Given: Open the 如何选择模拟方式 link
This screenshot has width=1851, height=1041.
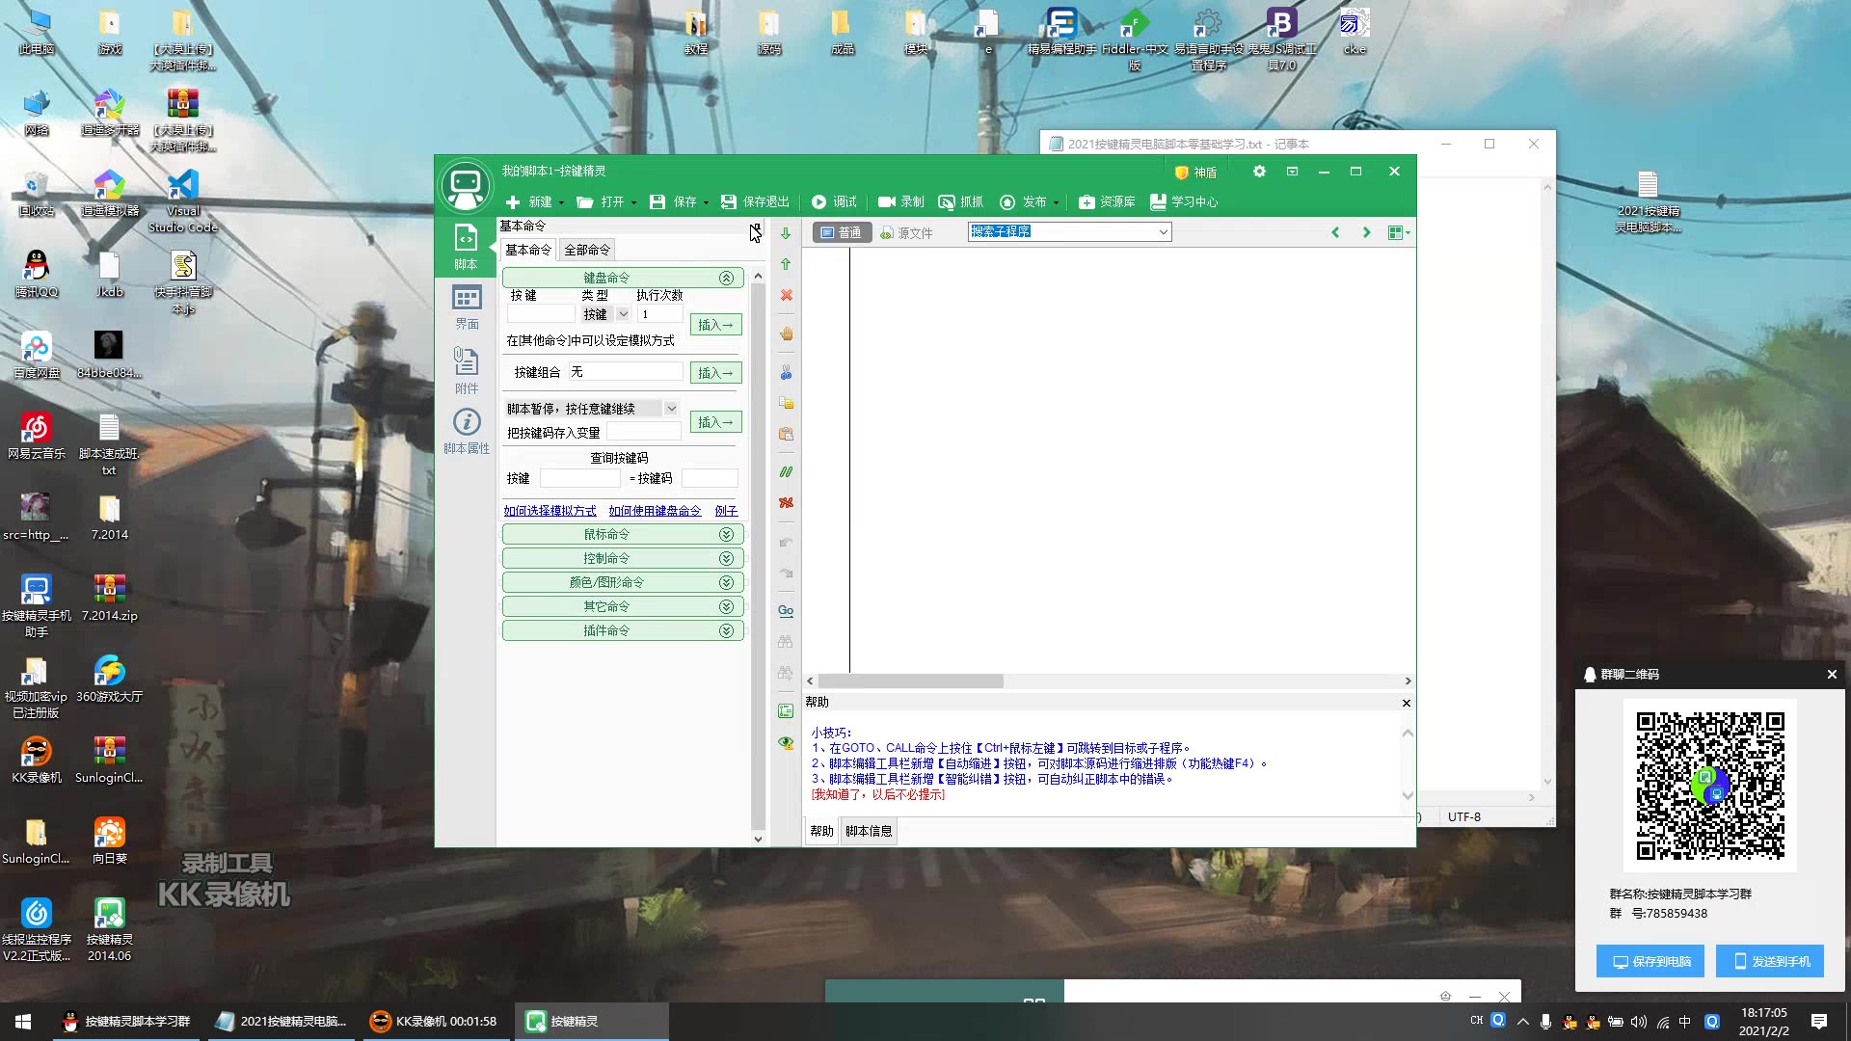Looking at the screenshot, I should coord(550,511).
